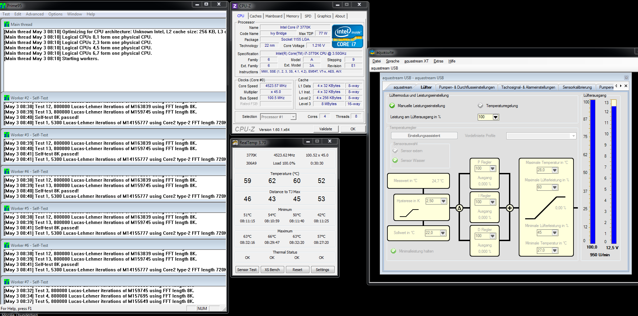
Task: Click the Intel Core i7 logo in CPU-Z
Action: 347,36
